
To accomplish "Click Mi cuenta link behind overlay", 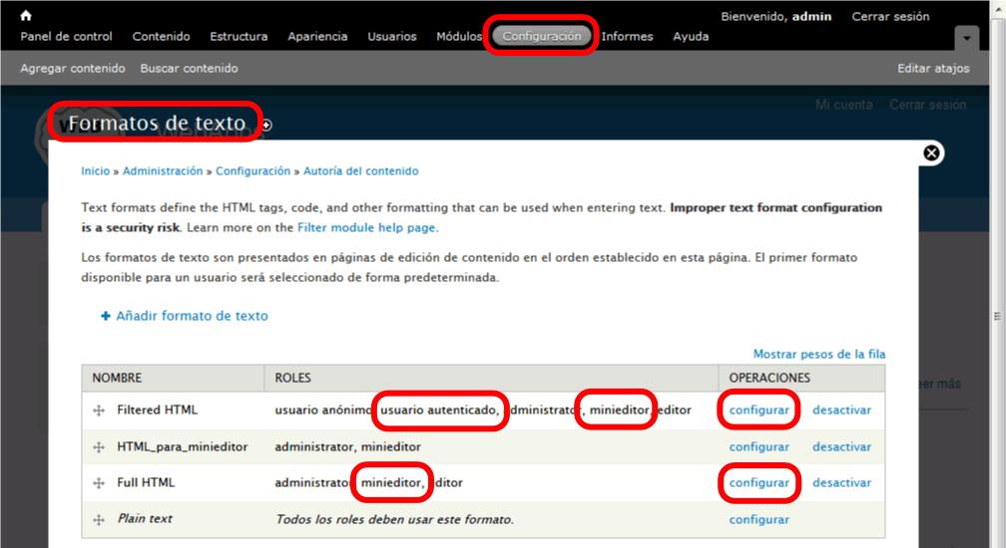I will coord(843,105).
